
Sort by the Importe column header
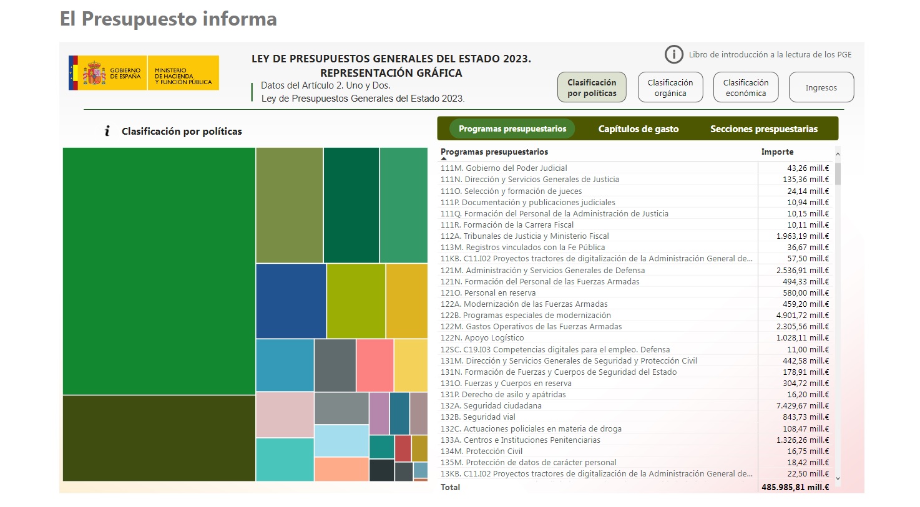[x=778, y=152]
